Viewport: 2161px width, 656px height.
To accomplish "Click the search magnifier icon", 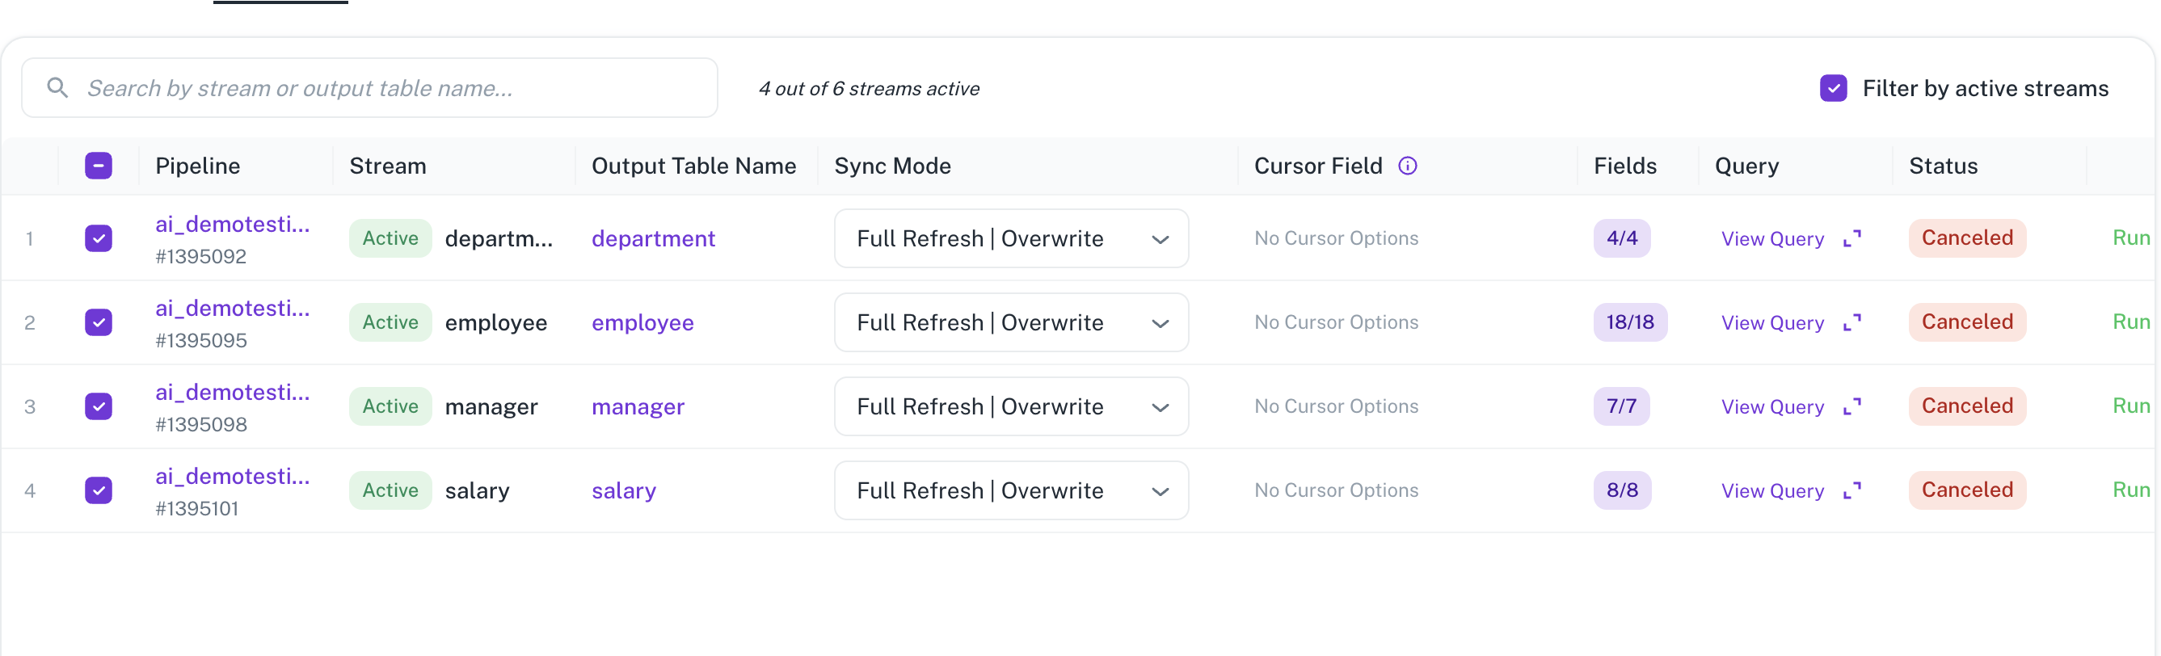I will click(x=57, y=87).
